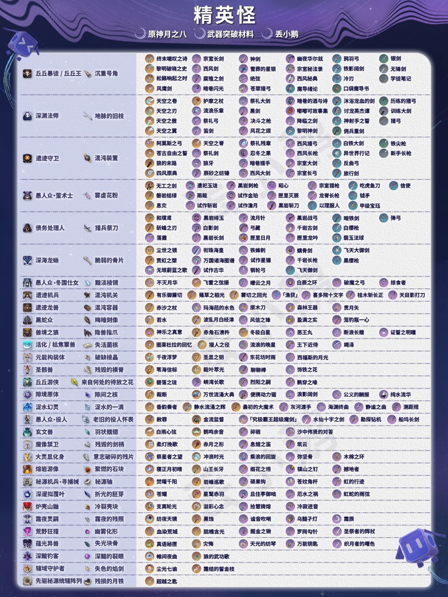The image size is (448, 597).
Task: Click the 天空之卷 weapon icon
Action: coord(150,101)
